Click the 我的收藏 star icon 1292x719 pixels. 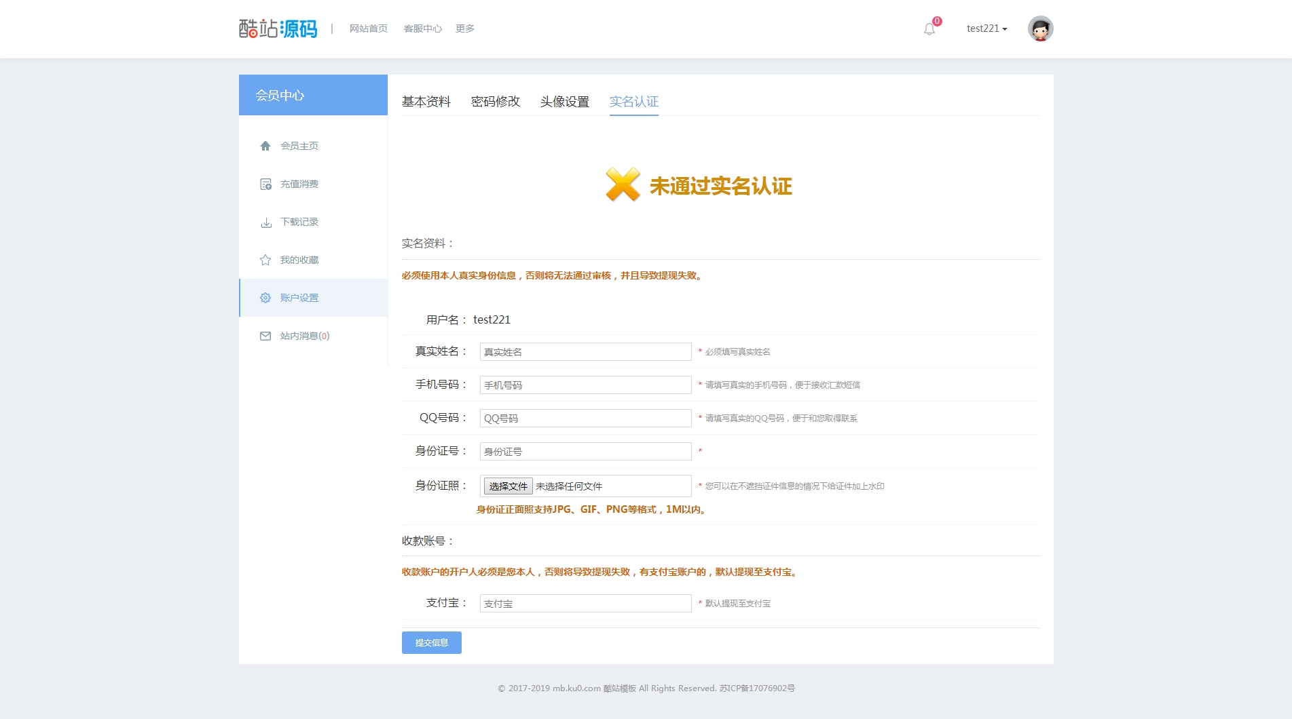coord(265,260)
